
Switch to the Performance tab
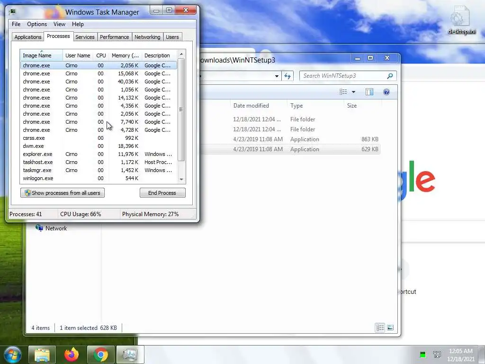(115, 37)
